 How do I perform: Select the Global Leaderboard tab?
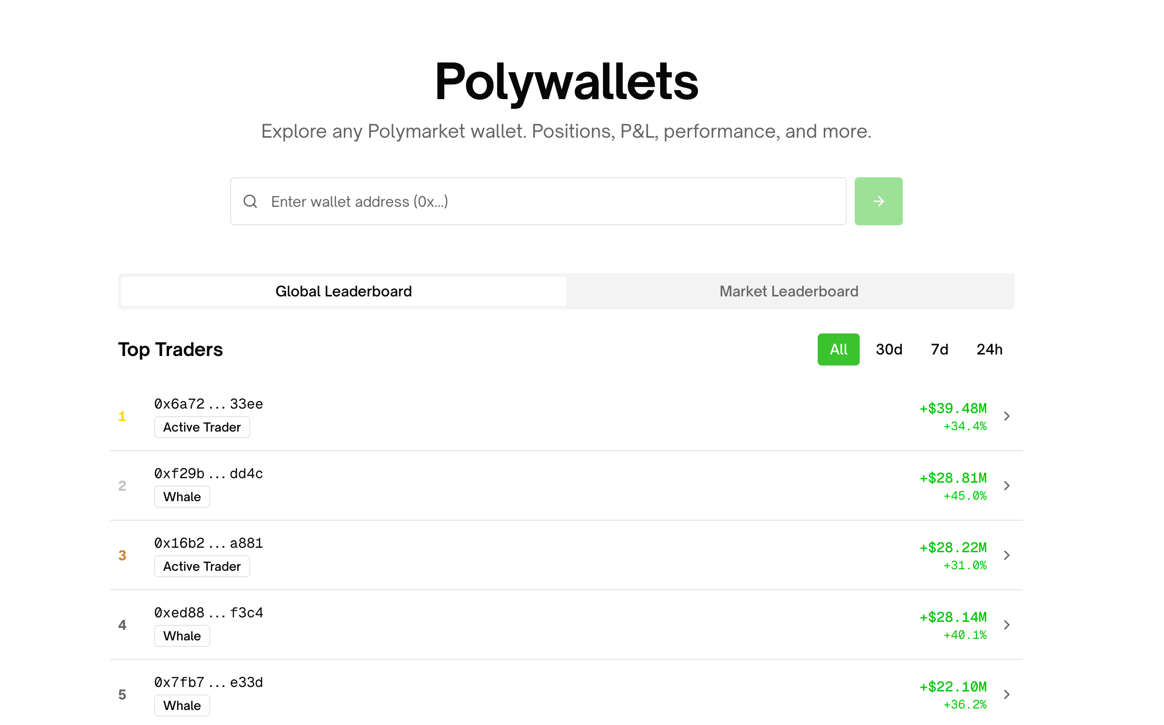343,291
